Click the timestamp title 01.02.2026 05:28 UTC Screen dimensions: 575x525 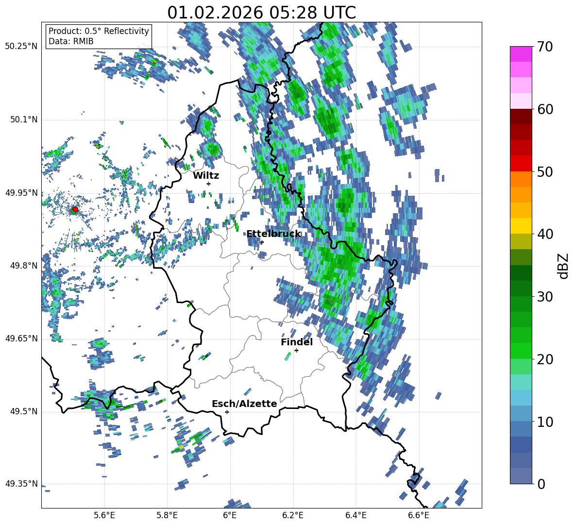[x=261, y=13]
